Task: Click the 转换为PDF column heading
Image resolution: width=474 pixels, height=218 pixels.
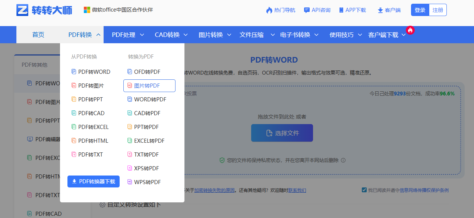Action: coord(141,57)
